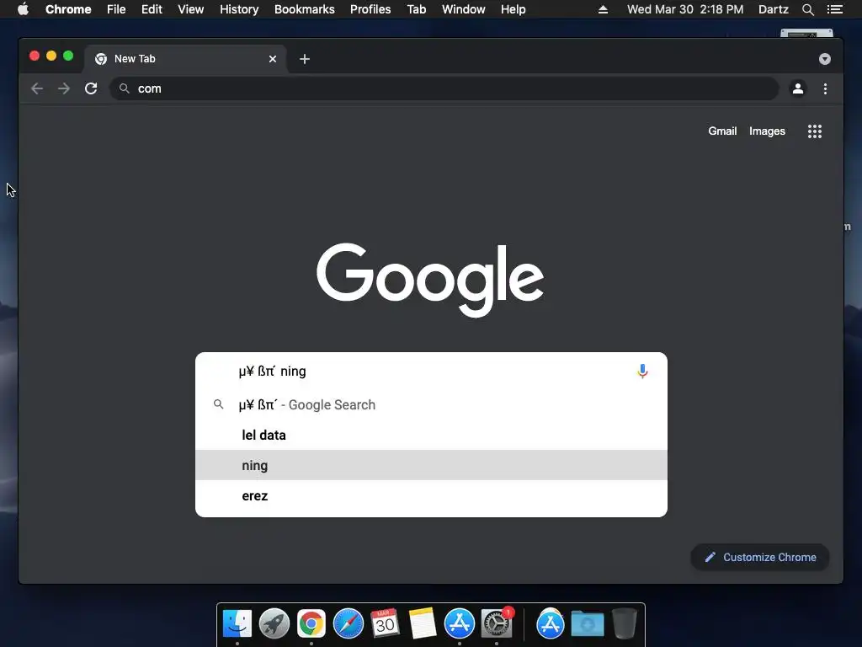Open System Preferences from the Dock

[x=497, y=623]
